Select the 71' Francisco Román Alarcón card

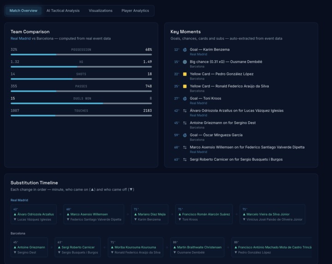pos(204,214)
